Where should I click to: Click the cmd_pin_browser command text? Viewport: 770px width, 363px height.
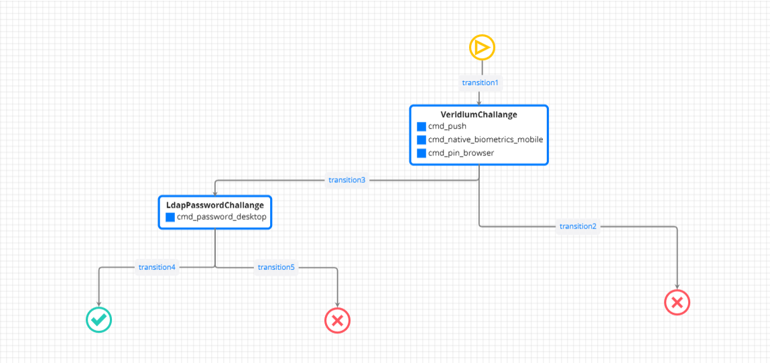461,153
